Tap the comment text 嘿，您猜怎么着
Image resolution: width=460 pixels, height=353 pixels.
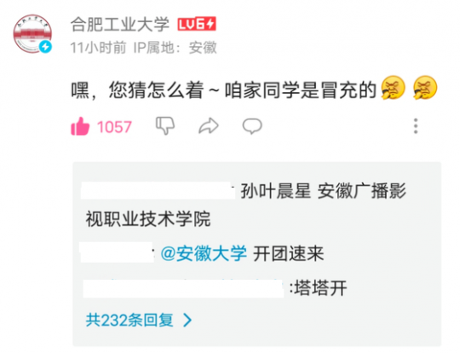(137, 90)
